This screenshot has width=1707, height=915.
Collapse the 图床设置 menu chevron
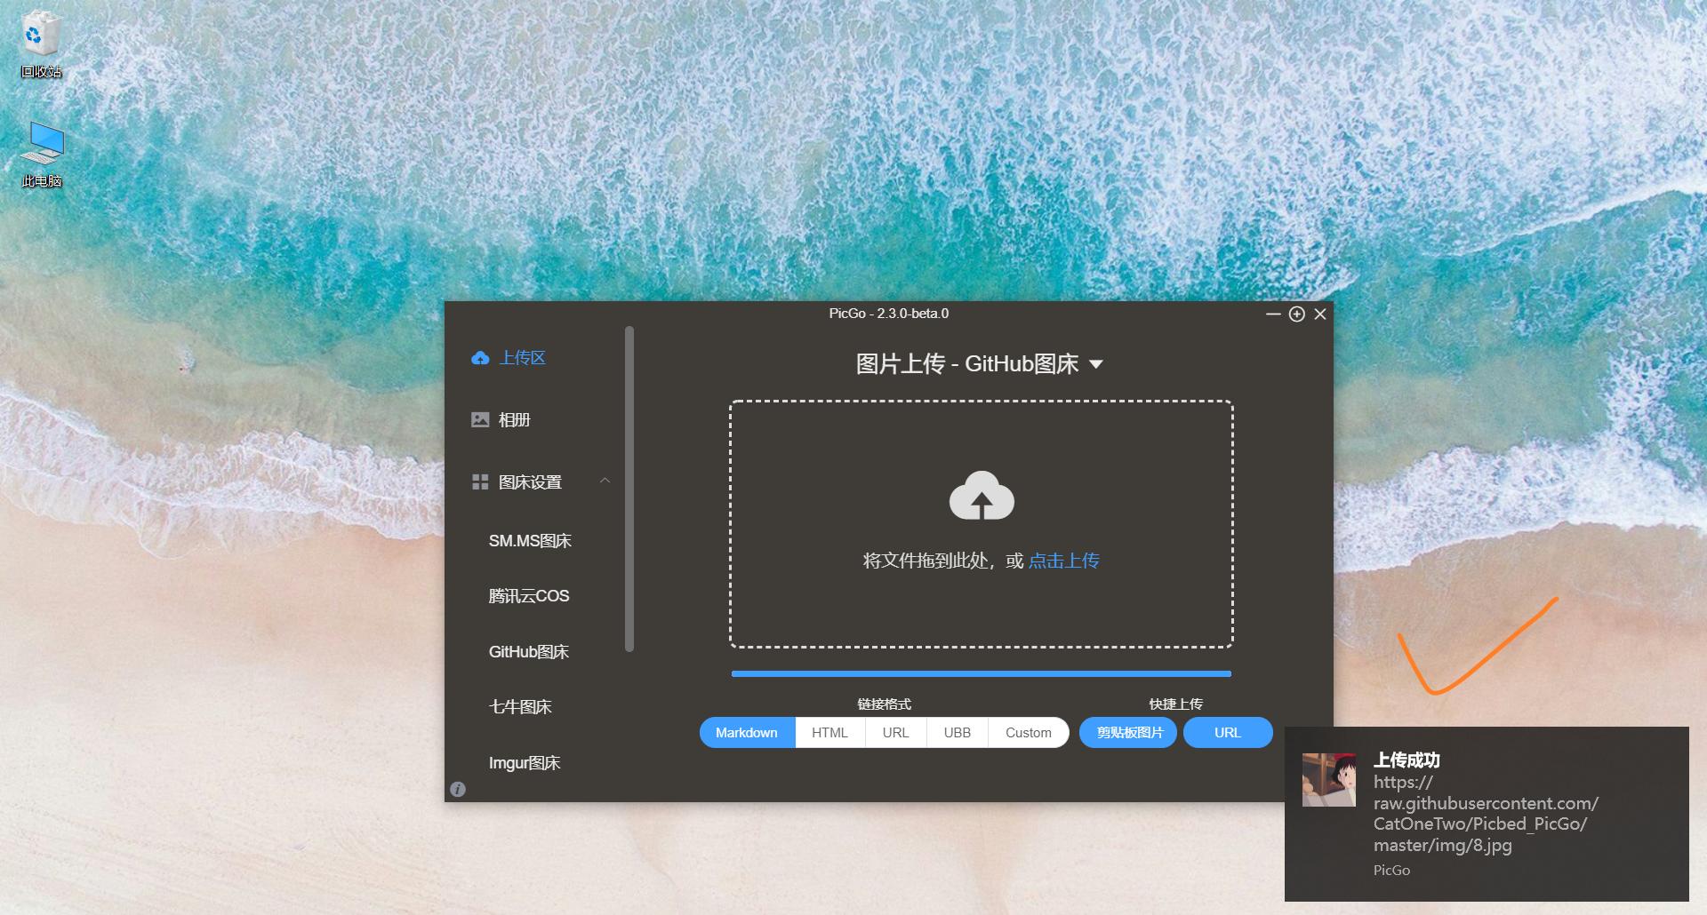(x=605, y=481)
